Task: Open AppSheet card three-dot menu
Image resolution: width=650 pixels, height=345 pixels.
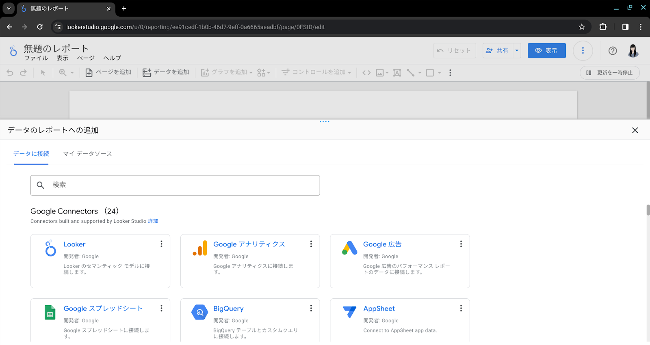Action: [461, 308]
